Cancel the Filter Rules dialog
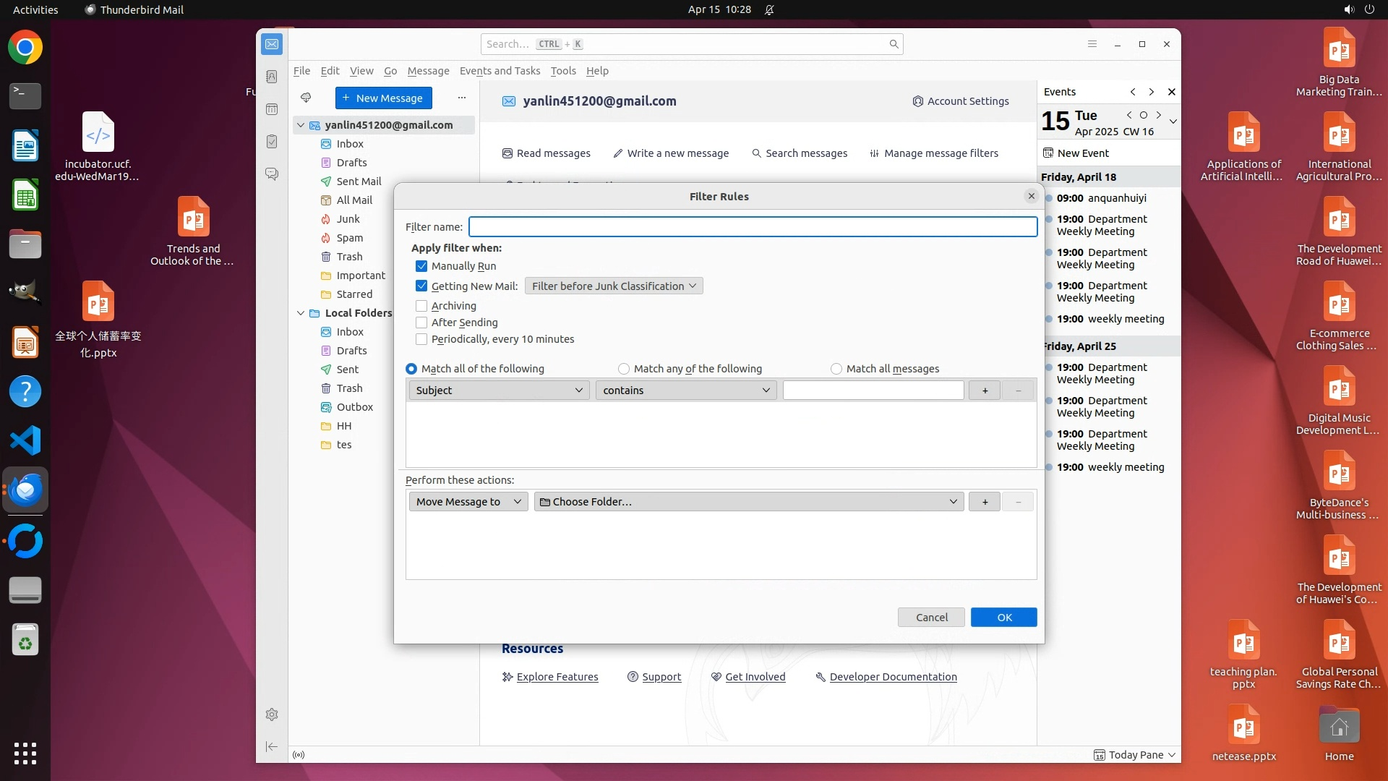The image size is (1388, 781). (931, 618)
